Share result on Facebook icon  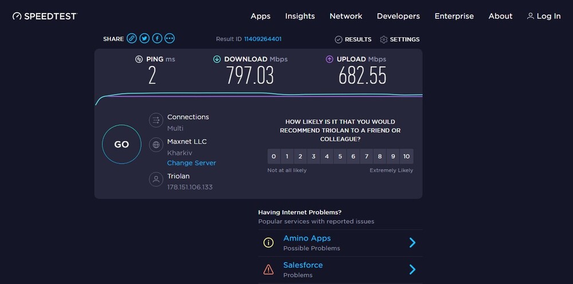pyautogui.click(x=157, y=38)
